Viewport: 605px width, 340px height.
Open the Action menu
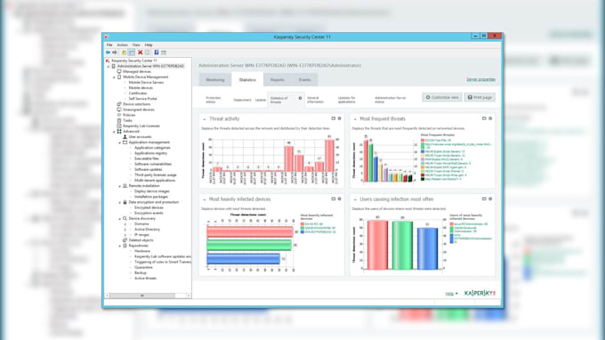pos(122,45)
